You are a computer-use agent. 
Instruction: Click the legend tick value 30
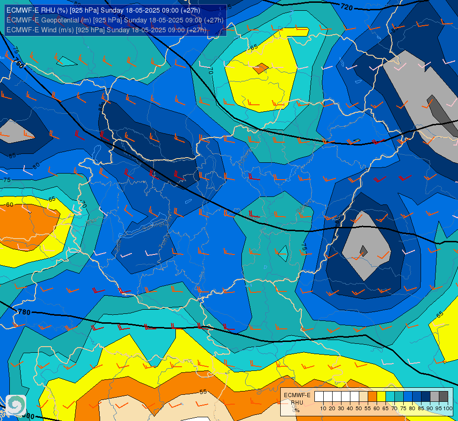341,408
